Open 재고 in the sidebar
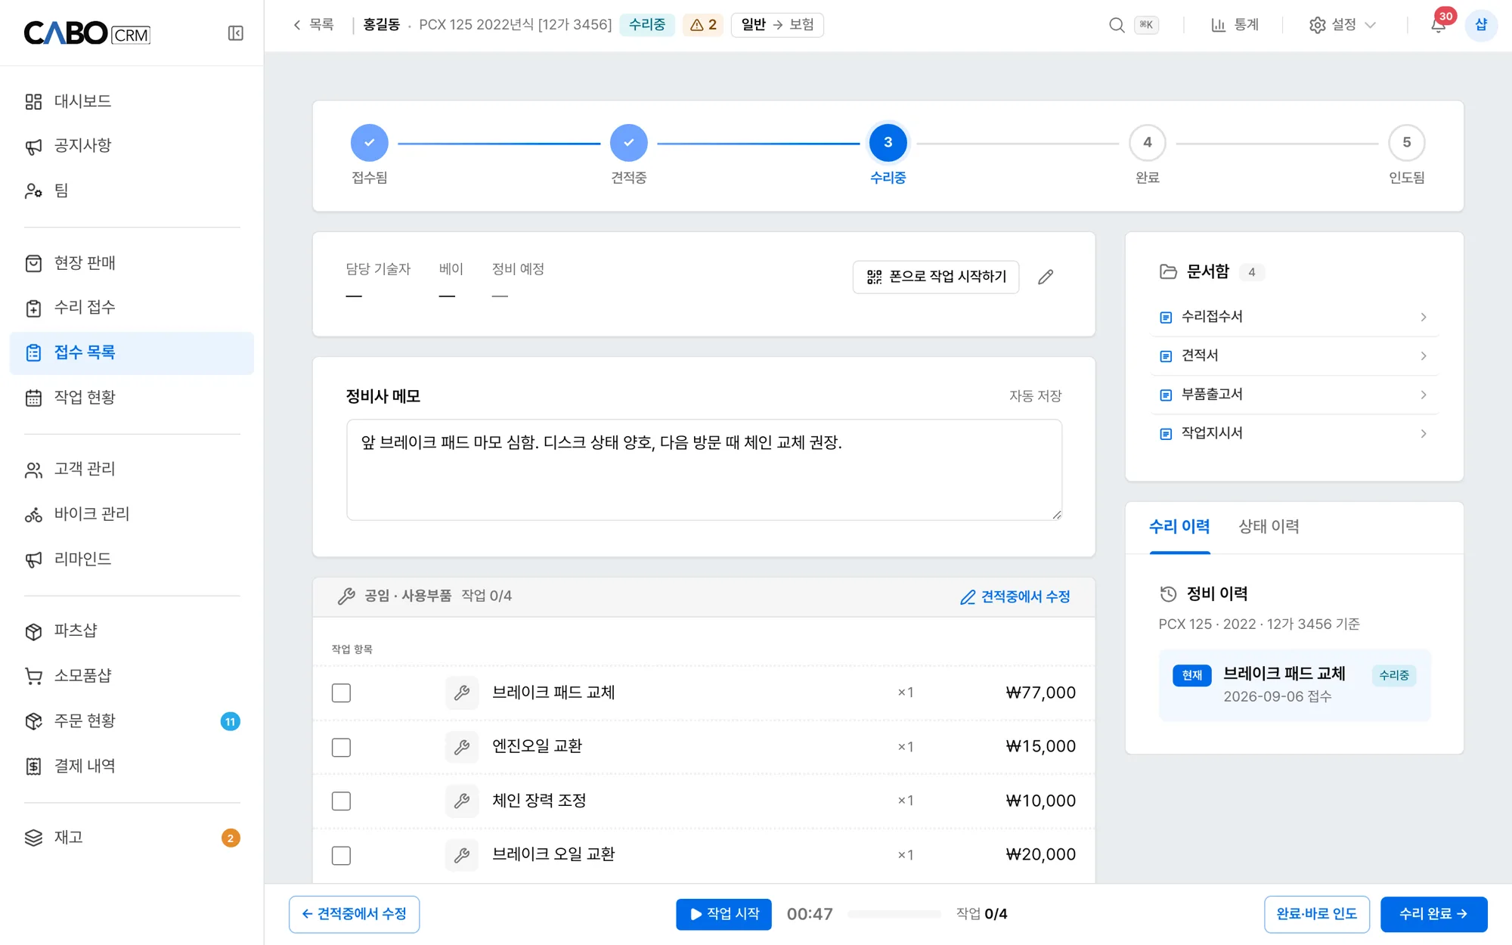 (x=132, y=838)
